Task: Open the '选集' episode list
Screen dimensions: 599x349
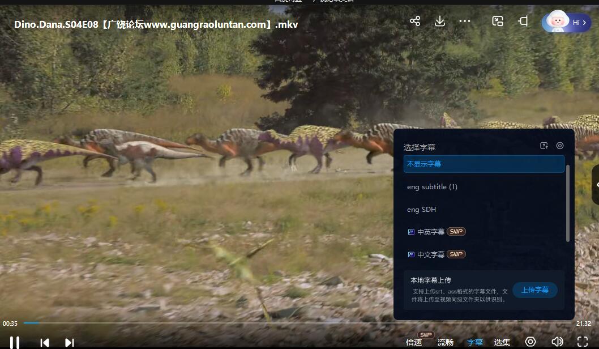Action: [502, 342]
